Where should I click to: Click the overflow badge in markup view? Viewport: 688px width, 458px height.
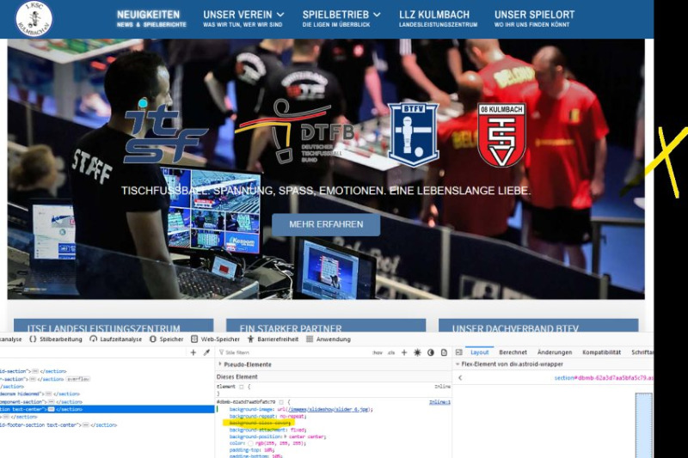point(78,379)
